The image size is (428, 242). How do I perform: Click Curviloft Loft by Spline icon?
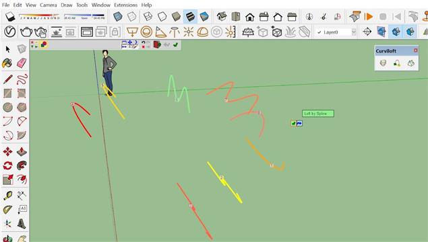[383, 63]
